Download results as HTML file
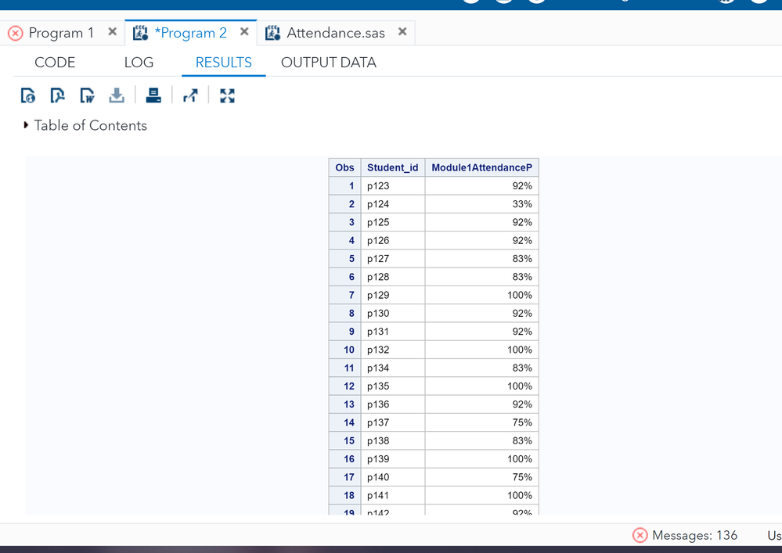782x553 pixels. pos(28,95)
